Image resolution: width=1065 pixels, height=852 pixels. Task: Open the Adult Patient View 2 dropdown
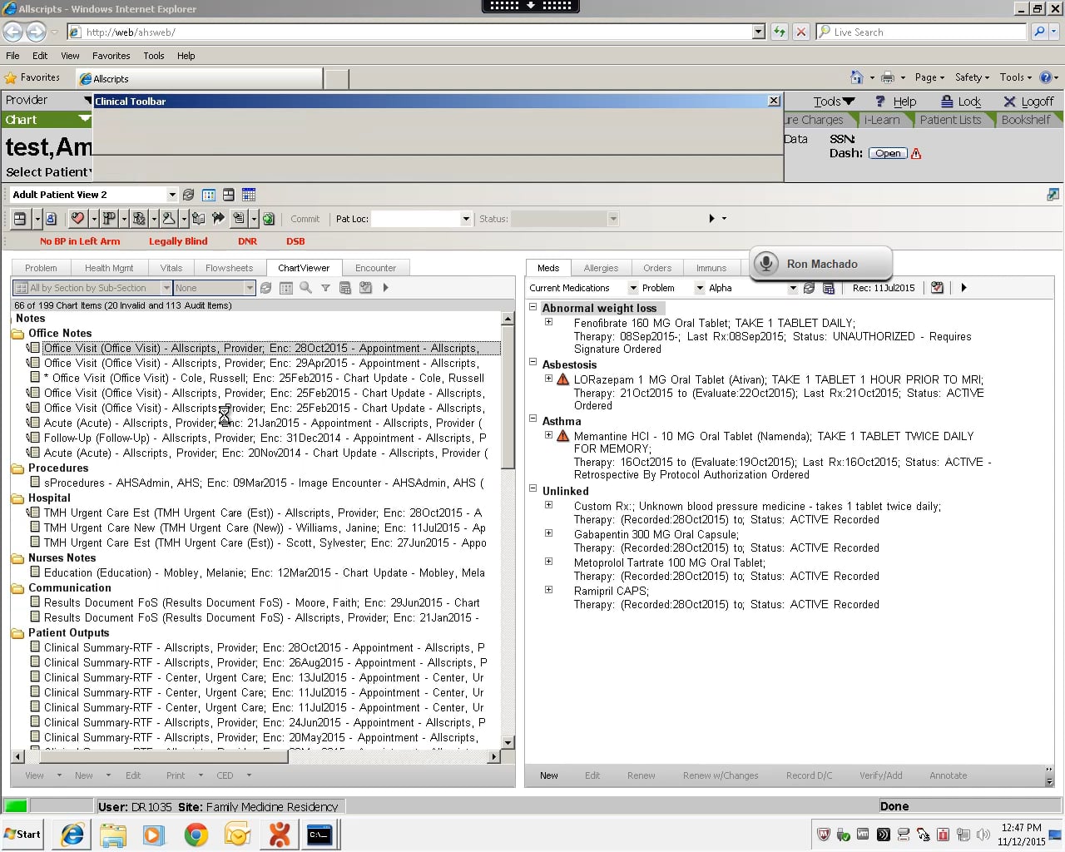click(172, 195)
